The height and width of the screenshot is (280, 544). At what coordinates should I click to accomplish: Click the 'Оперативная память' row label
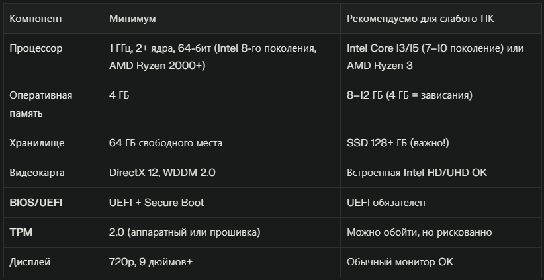[41, 104]
